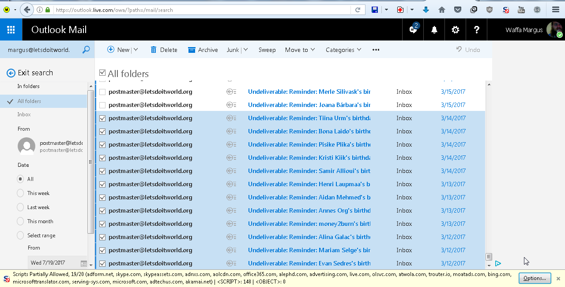Check the Joana Bárbara message checkbox
565x287 pixels.
tap(102, 105)
